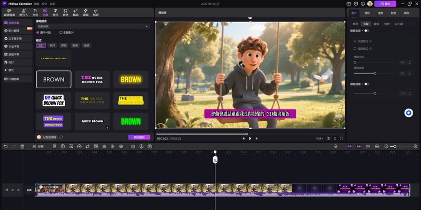Click the floating blue assistant button

point(409,113)
